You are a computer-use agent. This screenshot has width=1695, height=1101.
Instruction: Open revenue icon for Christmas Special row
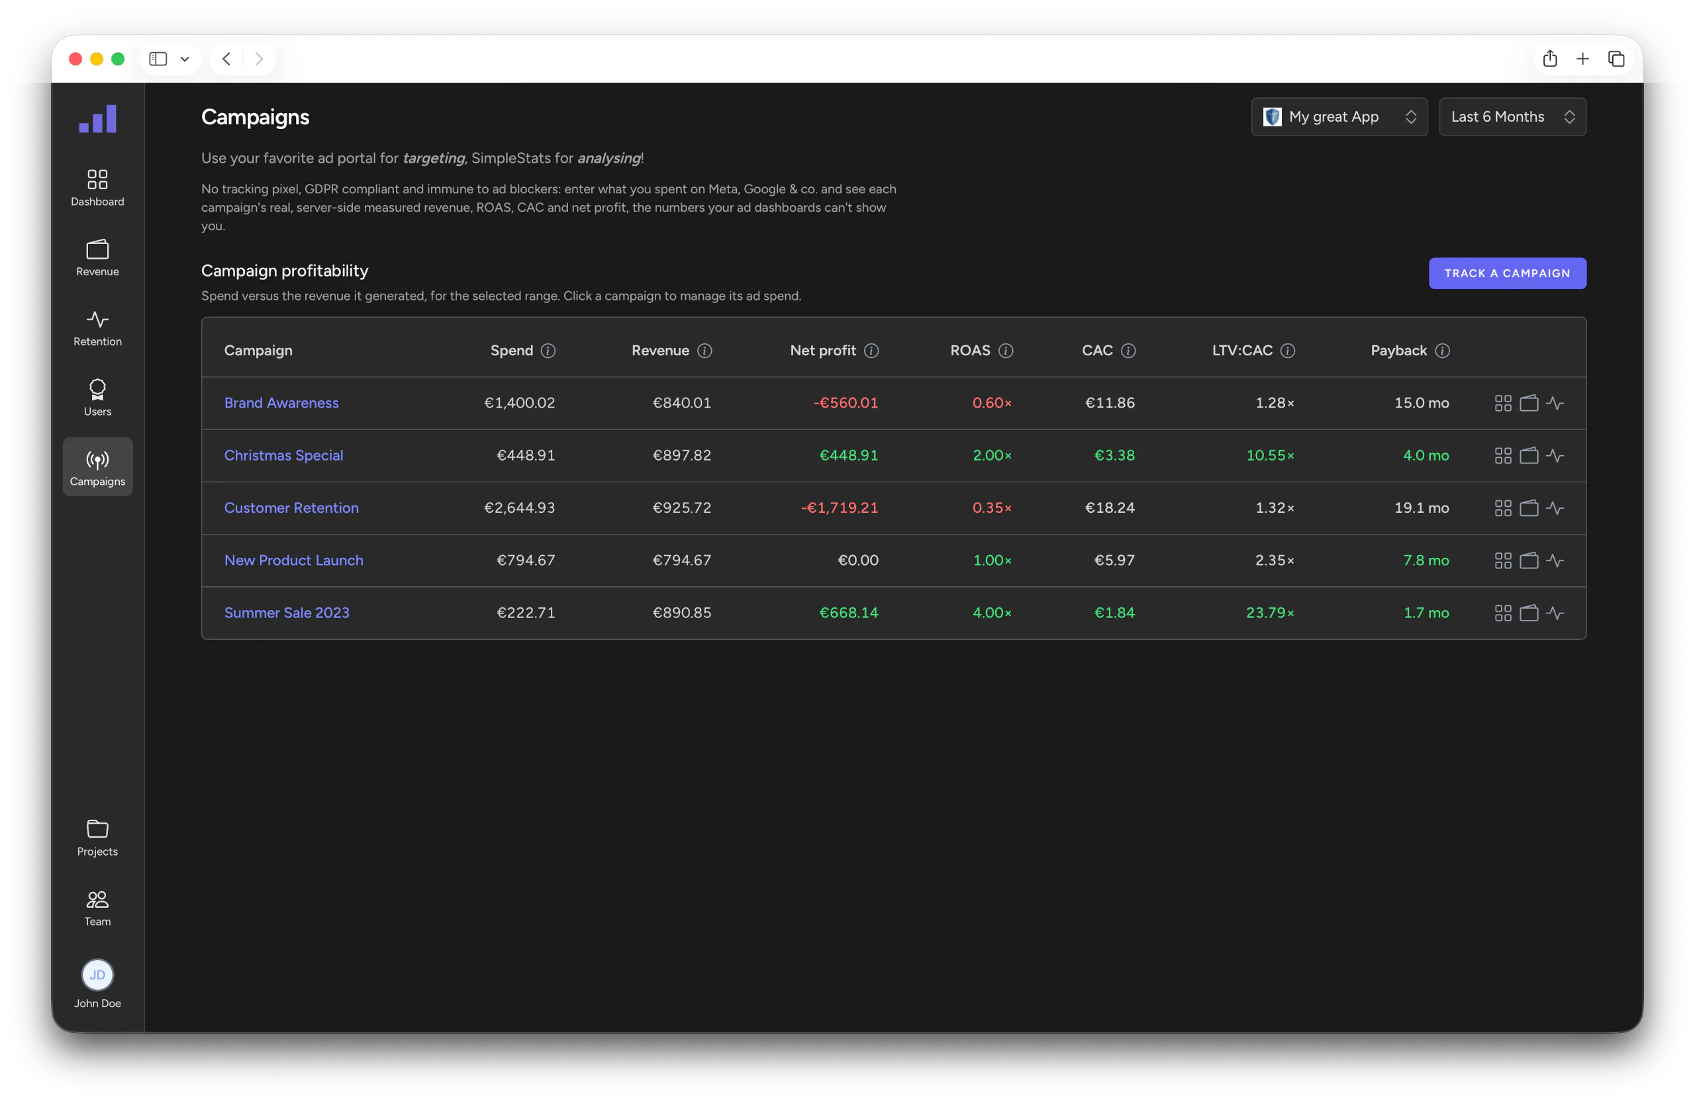tap(1529, 456)
